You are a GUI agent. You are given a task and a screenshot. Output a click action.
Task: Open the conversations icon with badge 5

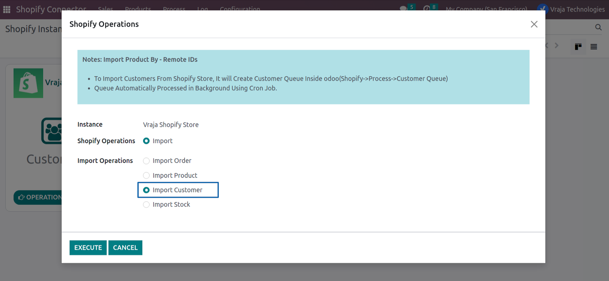pyautogui.click(x=403, y=8)
